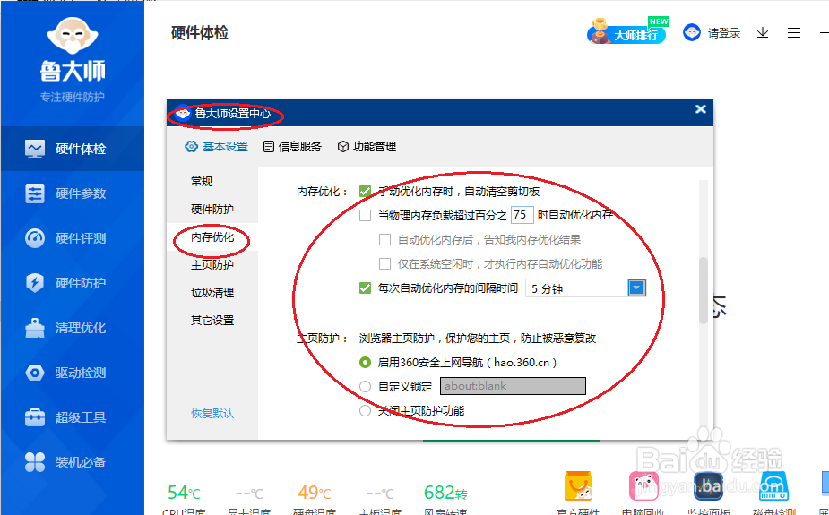Open 清理优化 sidebar icon

[35, 328]
